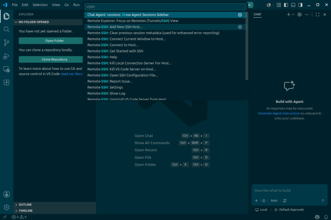Select Remote-SSH: Open SSH Configuration File...
Image resolution: width=331 pixels, height=220 pixels.
point(165,75)
